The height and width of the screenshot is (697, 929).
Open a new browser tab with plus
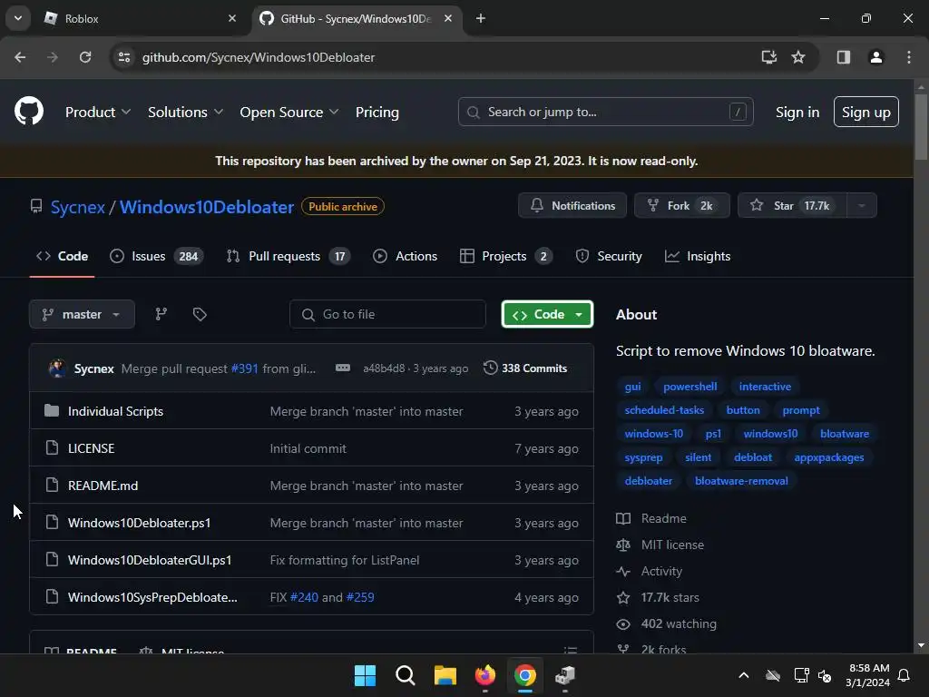[481, 19]
